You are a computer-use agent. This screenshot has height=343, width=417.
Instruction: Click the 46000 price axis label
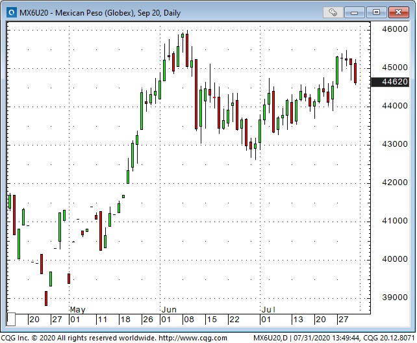[395, 29]
